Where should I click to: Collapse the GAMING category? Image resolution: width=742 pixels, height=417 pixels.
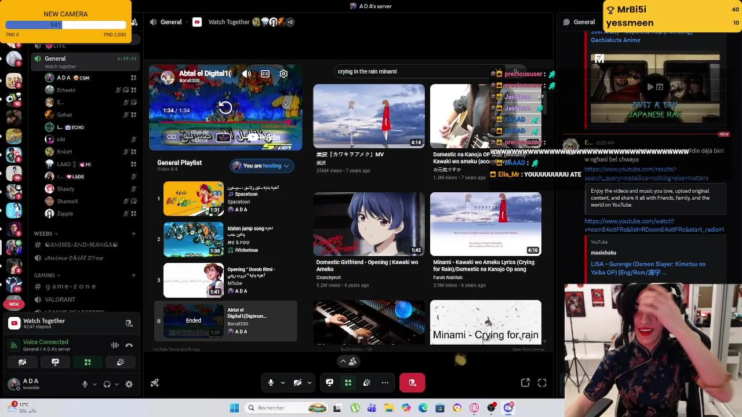pos(47,276)
